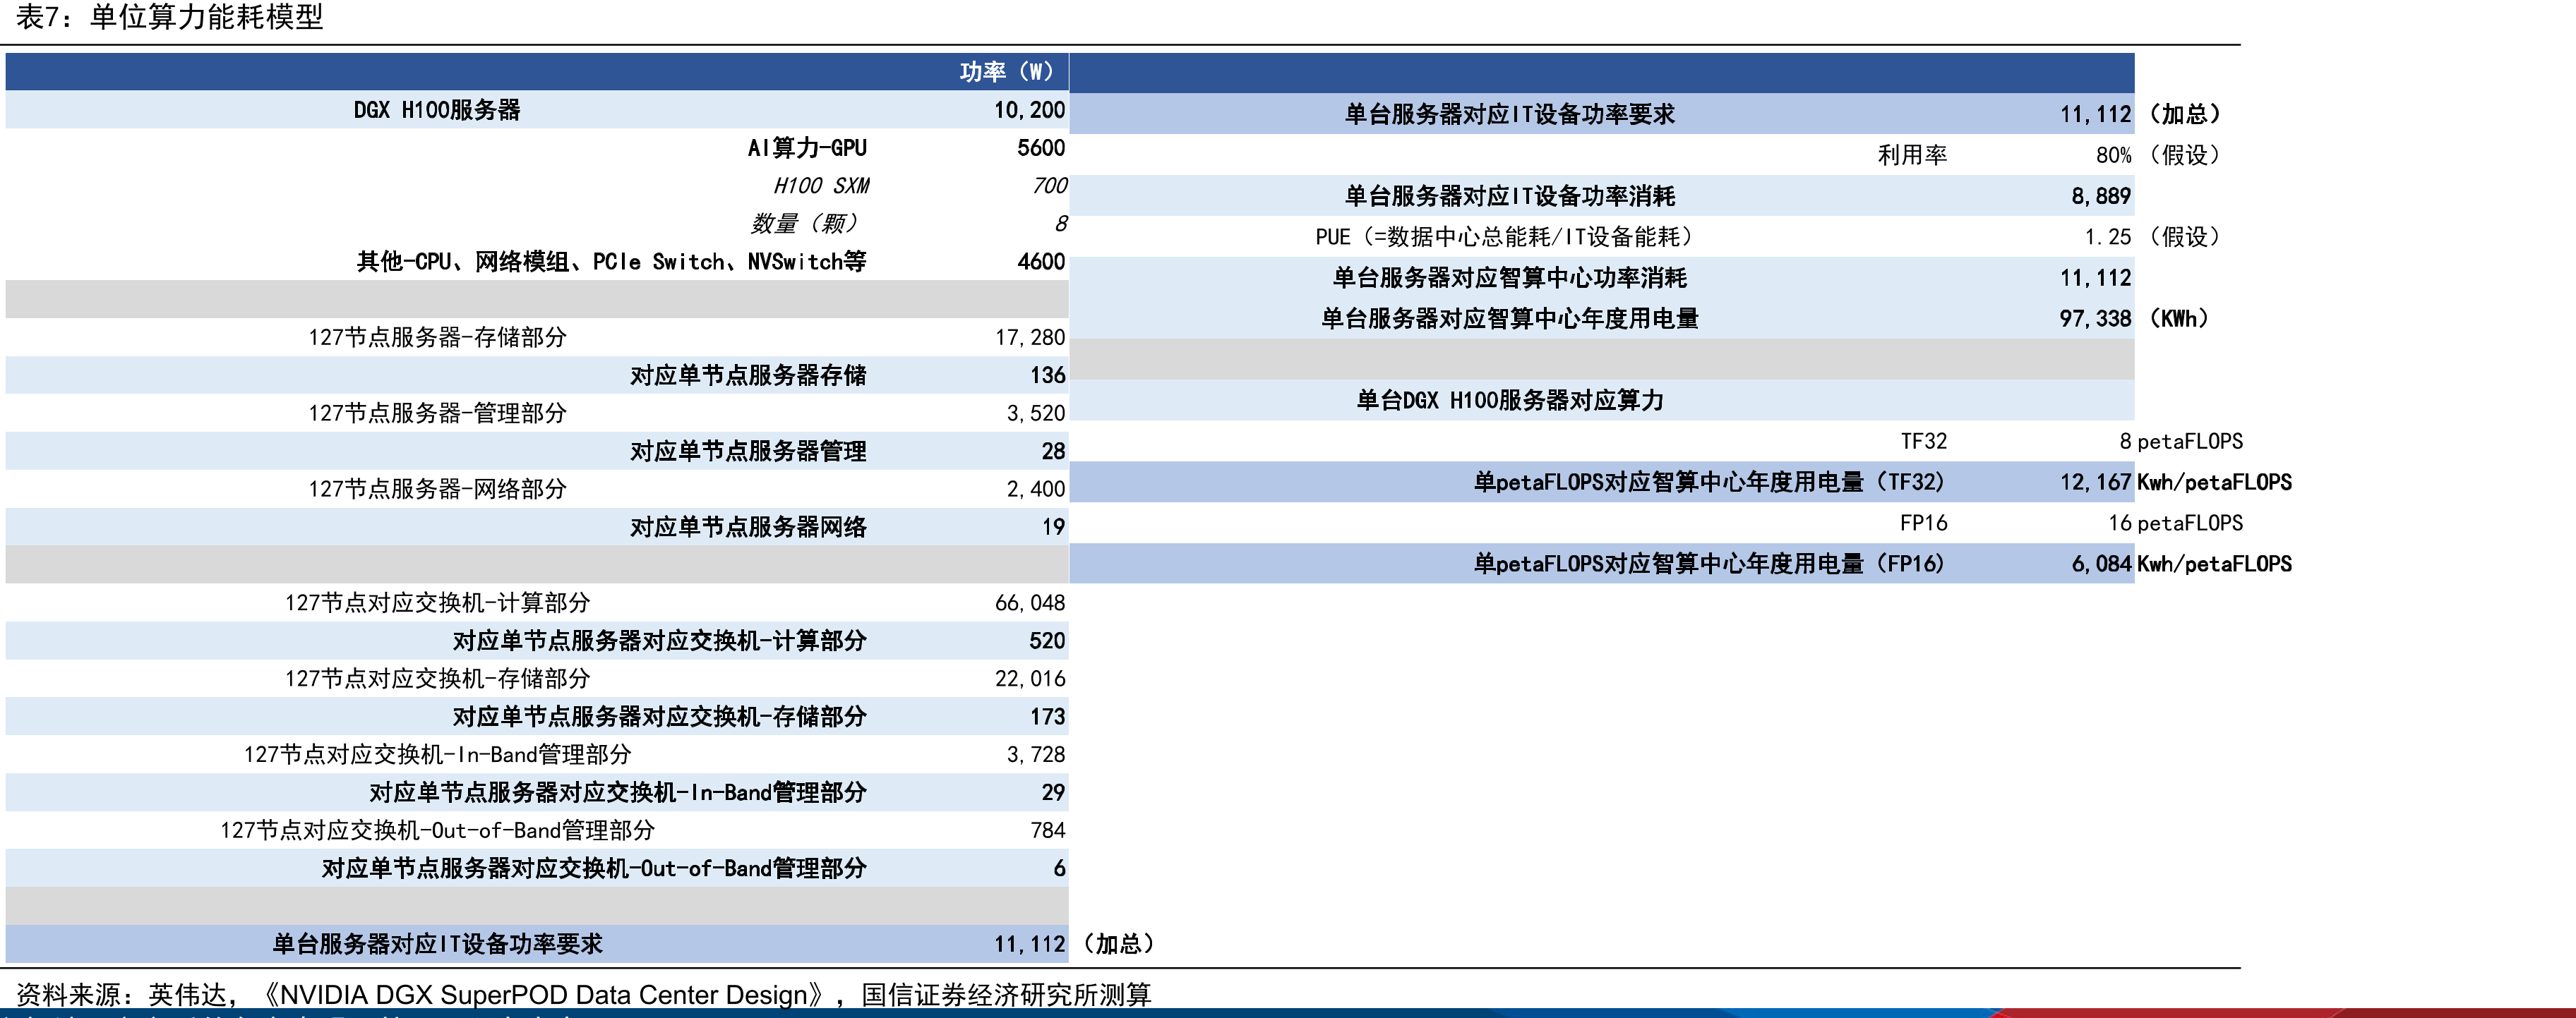Click the 'FP16' label
2576x1018 pixels.
[1924, 523]
